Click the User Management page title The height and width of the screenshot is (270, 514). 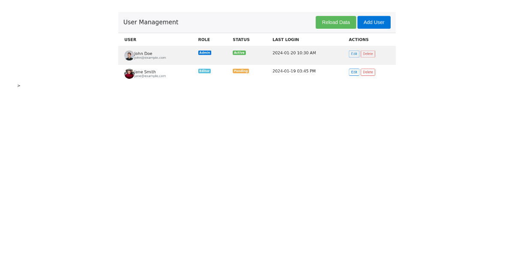coord(151,22)
